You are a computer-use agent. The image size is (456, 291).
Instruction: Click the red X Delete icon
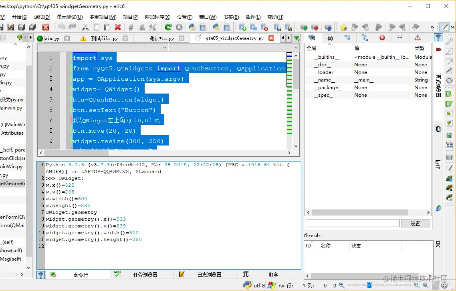[118, 27]
